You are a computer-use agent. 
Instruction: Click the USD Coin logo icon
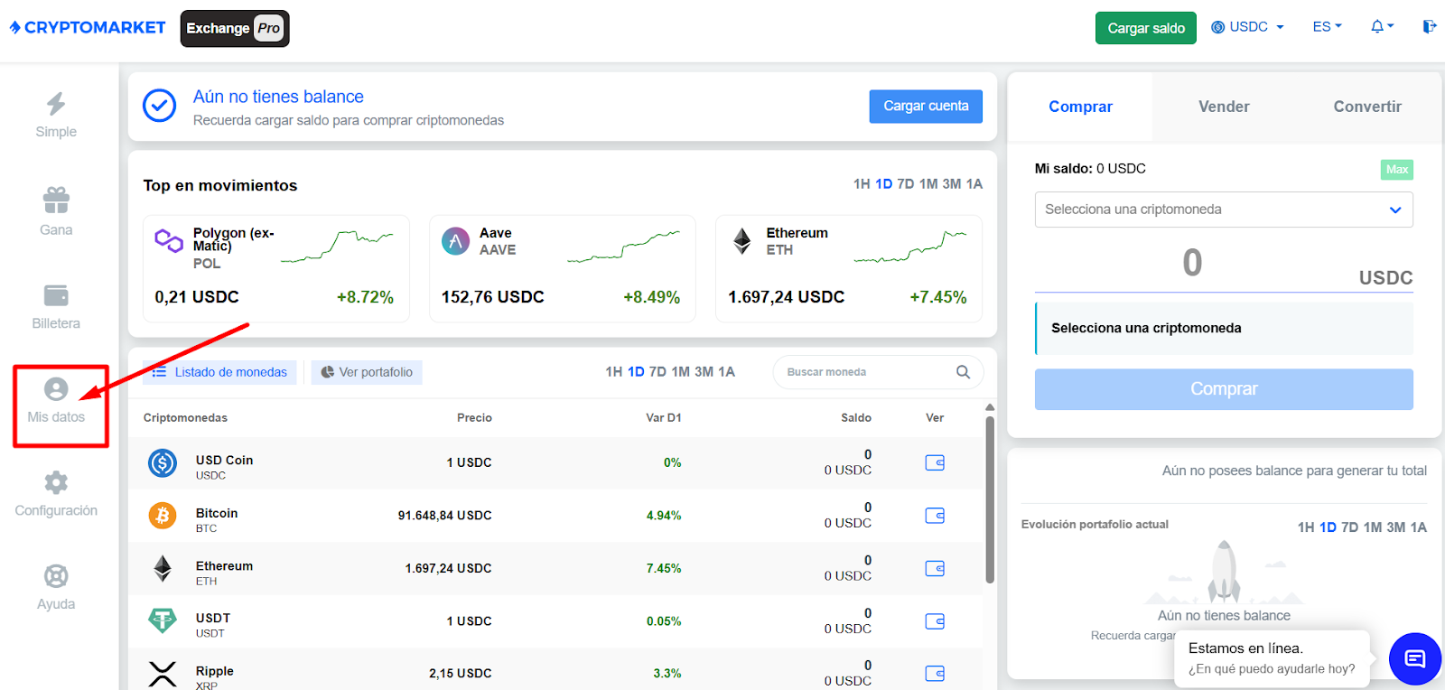[163, 463]
